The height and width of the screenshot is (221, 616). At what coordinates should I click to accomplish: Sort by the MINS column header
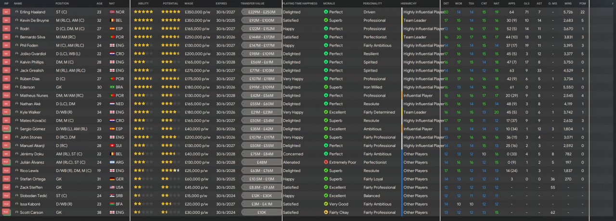click(x=568, y=3)
